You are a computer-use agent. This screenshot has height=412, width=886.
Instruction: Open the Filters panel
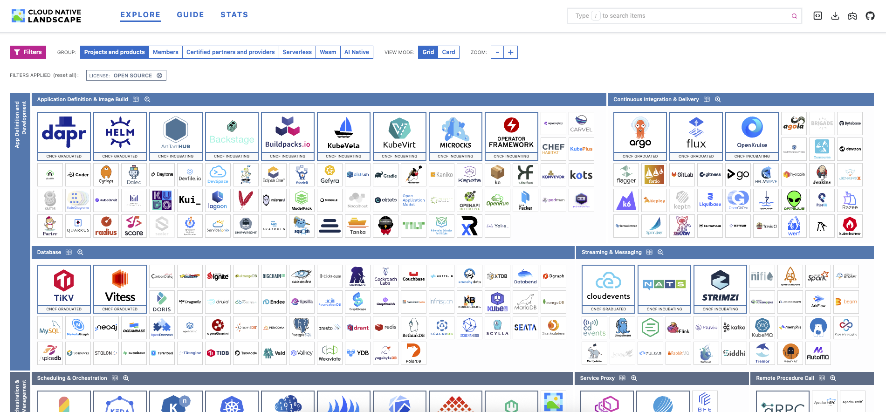pos(28,52)
